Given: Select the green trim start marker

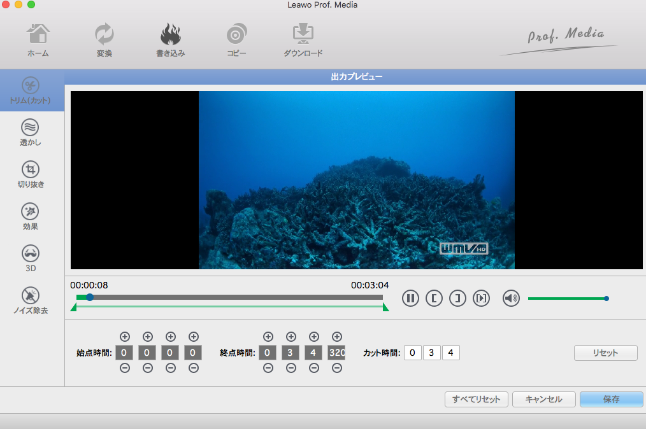Looking at the screenshot, I should pyautogui.click(x=74, y=307).
